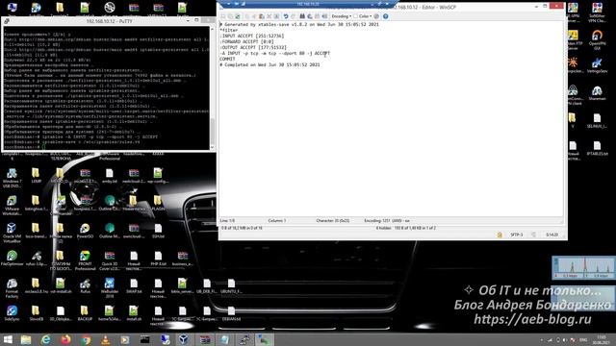Click the Undo arrow in WinSCP editor toolbar
Screen dimensions: 616x346
(x=286, y=16)
